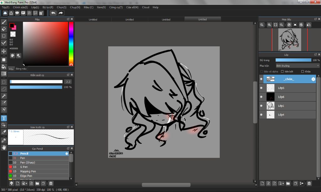The width and height of the screenshot is (321, 192).
Task: Select the Text tool
Action: (4, 118)
